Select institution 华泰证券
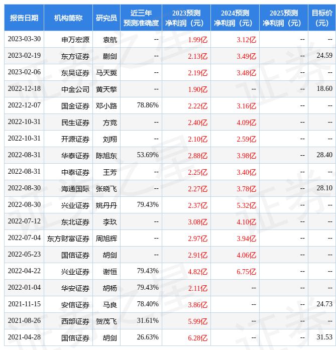 (x=75, y=155)
